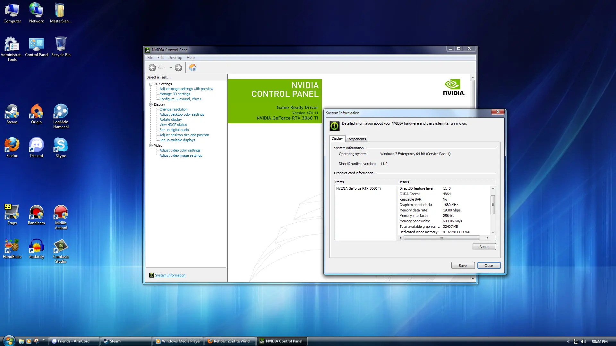The width and height of the screenshot is (616, 346).
Task: Open Configure Surround, PhysX
Action: 180,99
